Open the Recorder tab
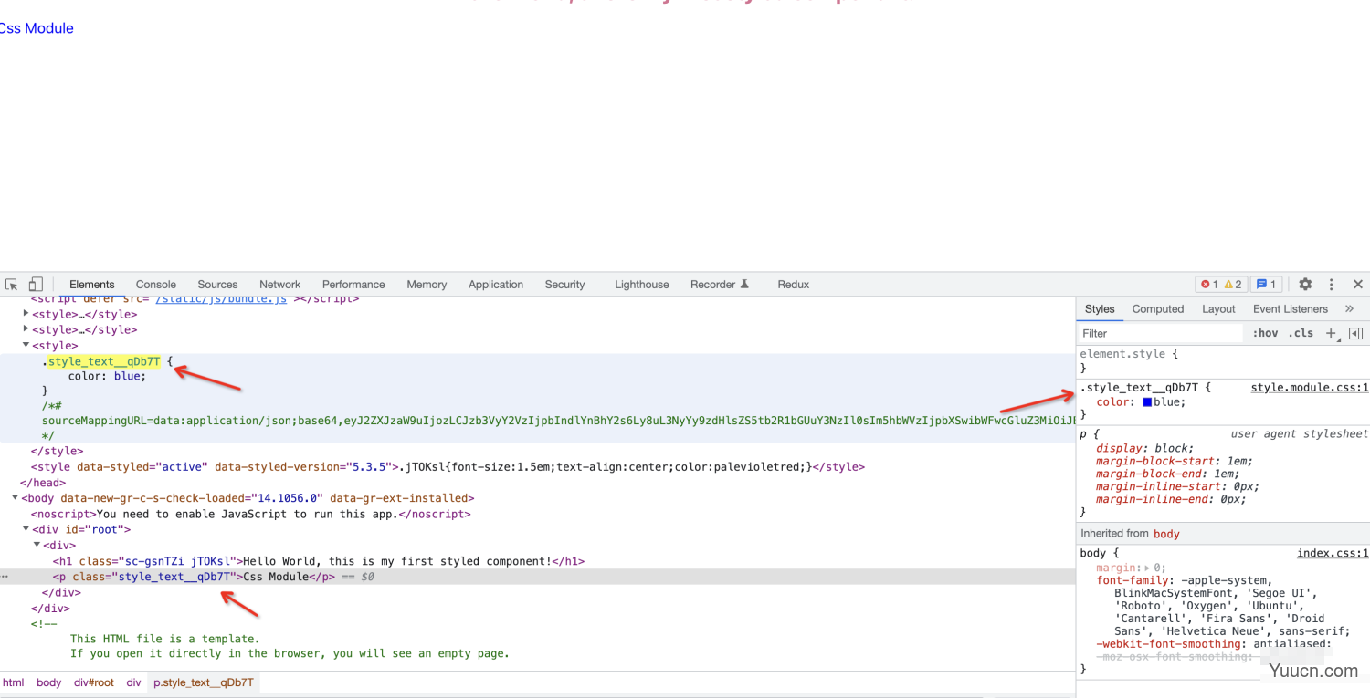The image size is (1370, 698). pyautogui.click(x=720, y=285)
